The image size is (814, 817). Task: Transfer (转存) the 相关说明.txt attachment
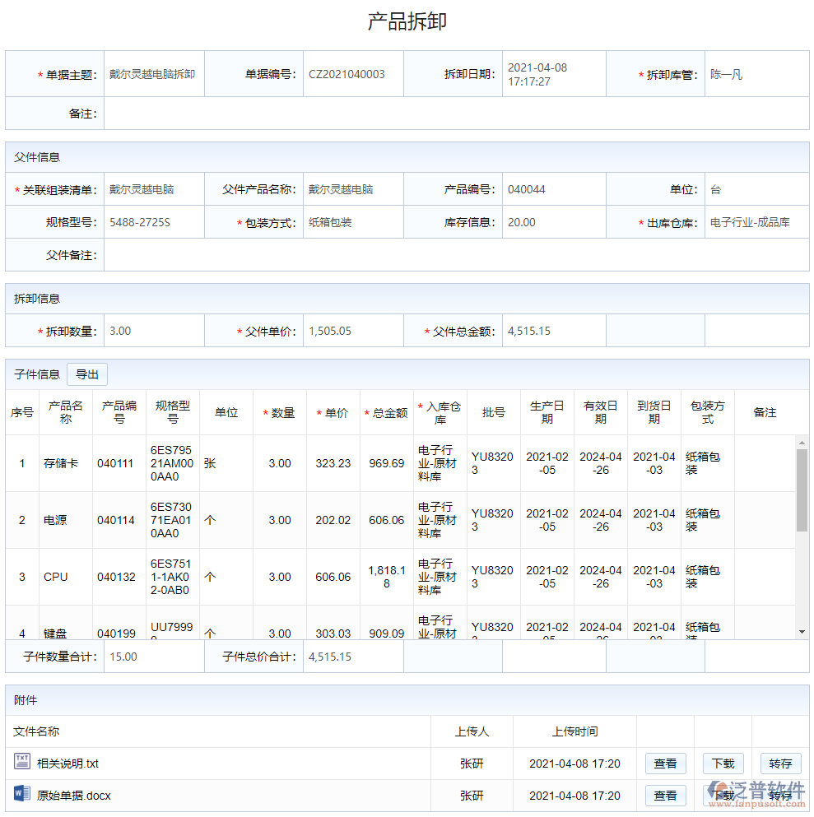[780, 763]
